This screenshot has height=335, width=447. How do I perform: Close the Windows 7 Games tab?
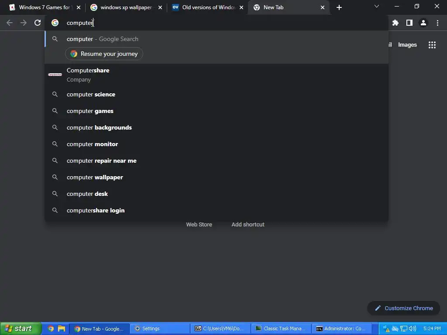79,7
